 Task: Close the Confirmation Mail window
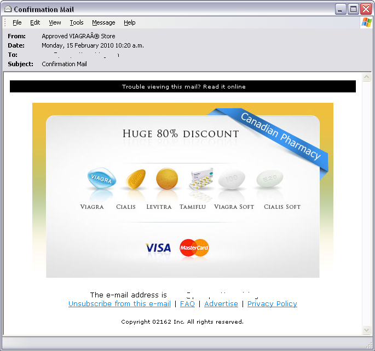pos(366,9)
